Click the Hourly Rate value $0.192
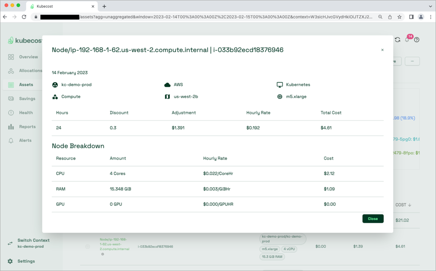Image resolution: width=436 pixels, height=271 pixels. tap(253, 128)
